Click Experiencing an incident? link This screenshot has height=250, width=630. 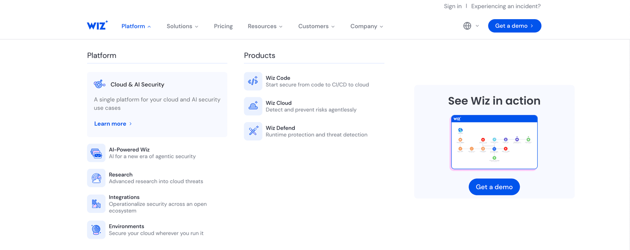(506, 6)
